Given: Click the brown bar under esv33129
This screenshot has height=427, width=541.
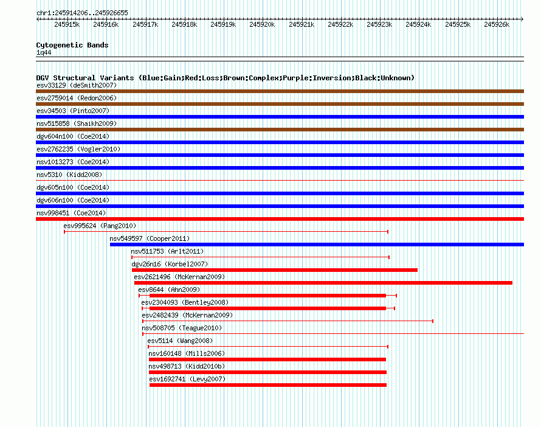Looking at the screenshot, I should coord(280,91).
